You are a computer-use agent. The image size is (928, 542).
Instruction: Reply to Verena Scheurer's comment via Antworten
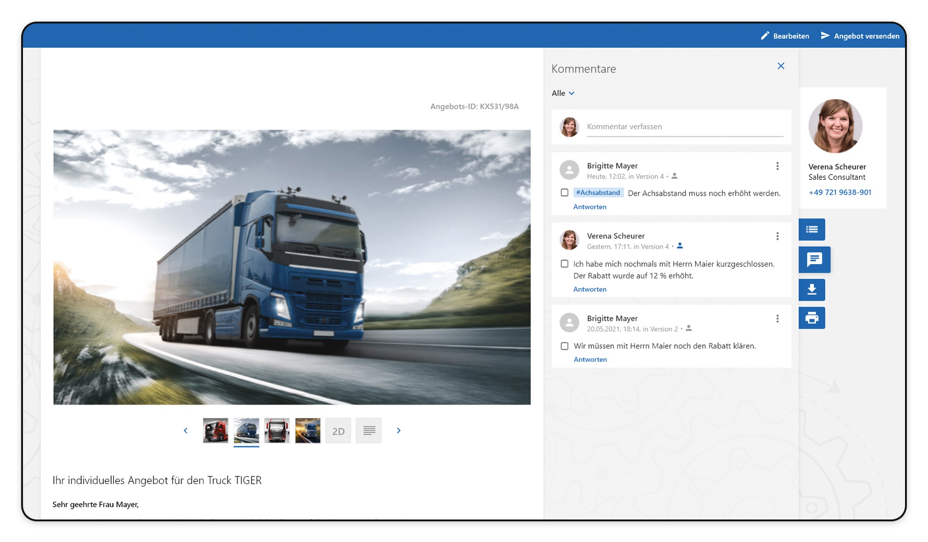click(x=590, y=289)
